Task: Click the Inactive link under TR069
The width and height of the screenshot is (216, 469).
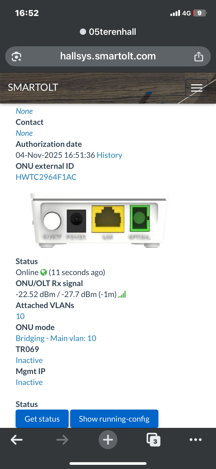Action: pos(29,360)
